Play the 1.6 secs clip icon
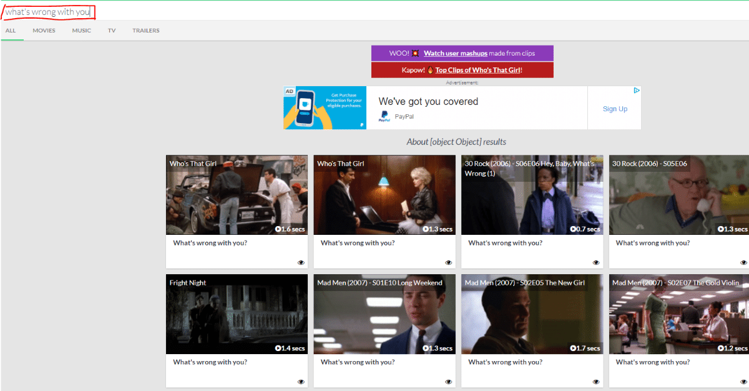 coord(278,229)
